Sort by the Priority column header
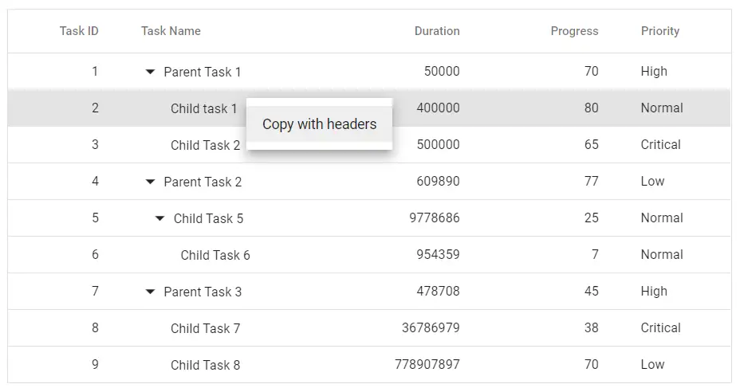The width and height of the screenshot is (740, 388). [x=660, y=31]
